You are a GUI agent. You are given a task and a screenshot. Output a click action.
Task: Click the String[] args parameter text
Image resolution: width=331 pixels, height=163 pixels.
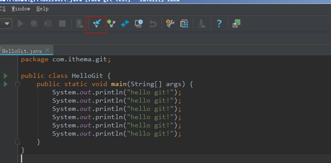[x=156, y=84]
